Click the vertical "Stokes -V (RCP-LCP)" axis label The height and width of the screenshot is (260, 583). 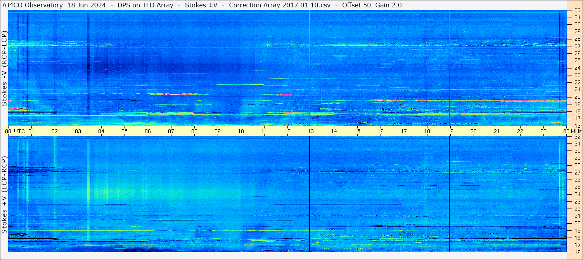(5, 68)
